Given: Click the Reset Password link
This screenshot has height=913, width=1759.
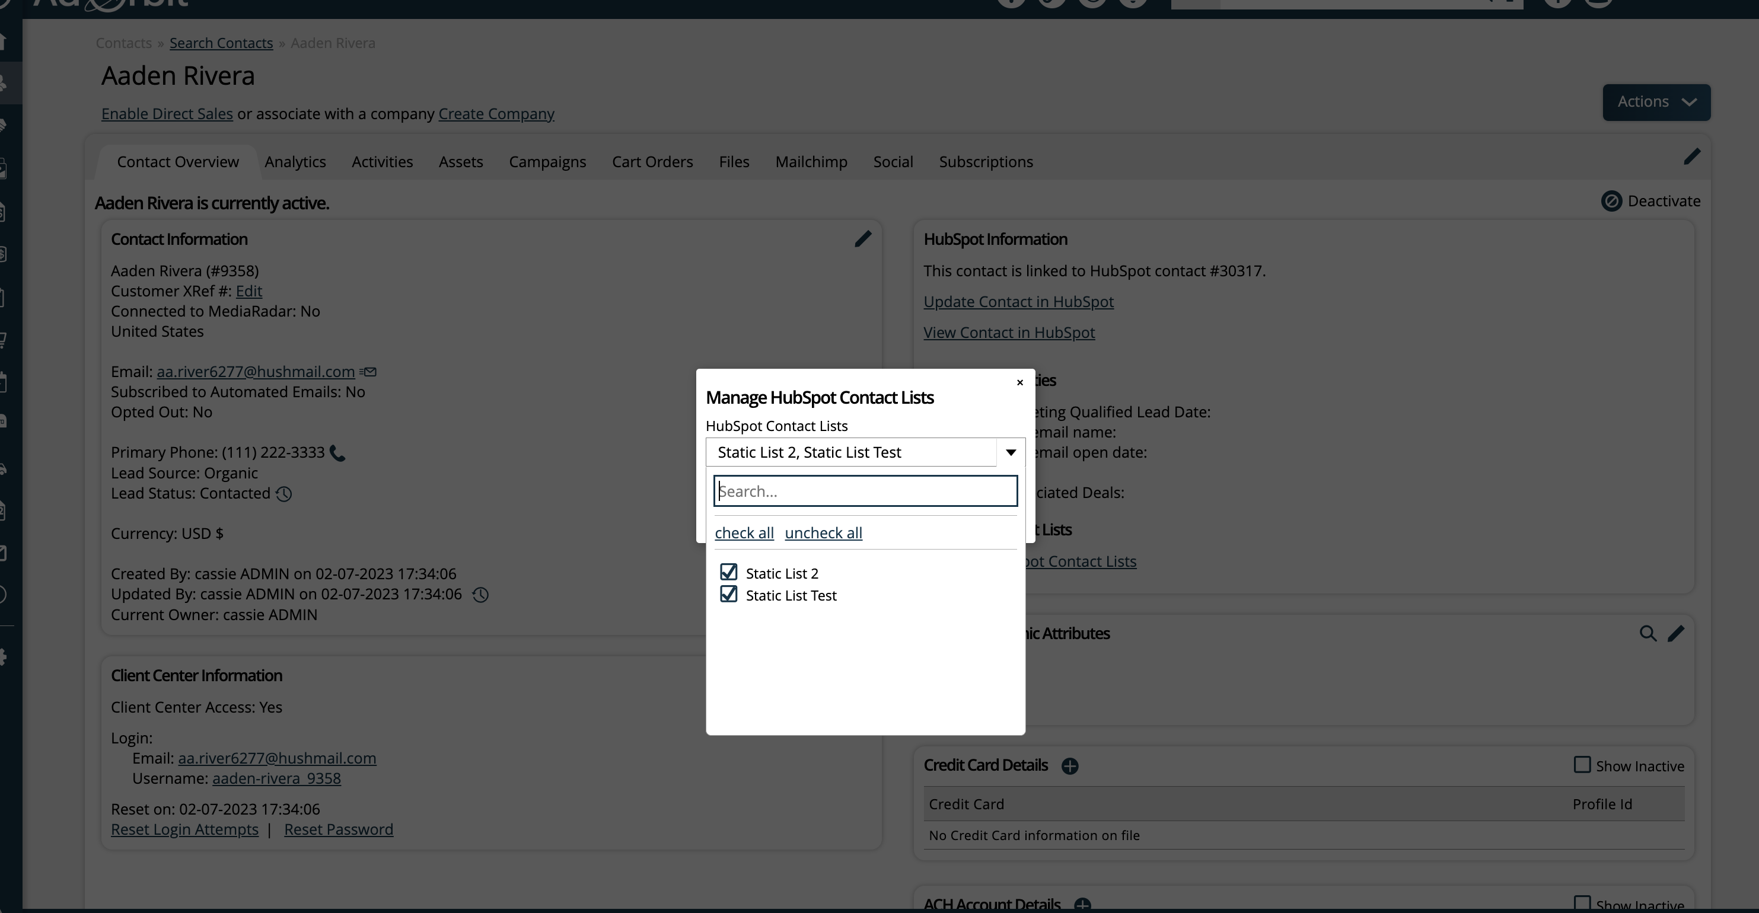Looking at the screenshot, I should point(338,830).
